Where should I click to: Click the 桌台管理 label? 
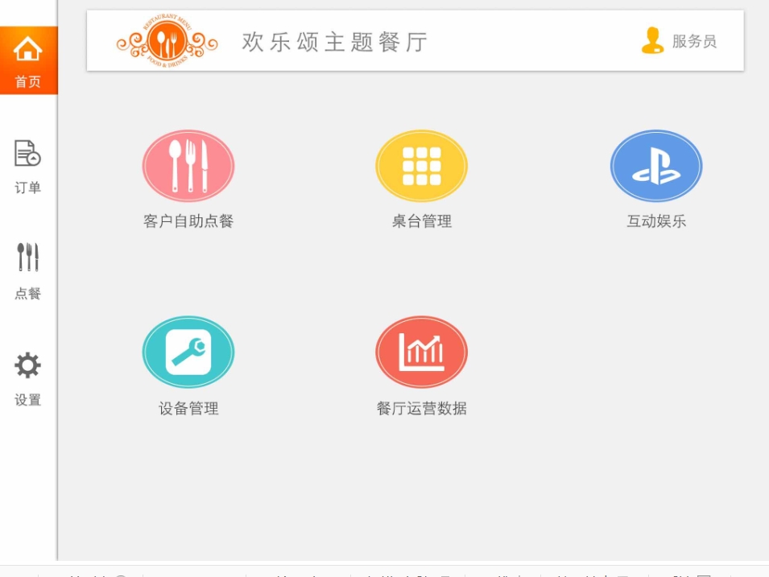pos(422,221)
